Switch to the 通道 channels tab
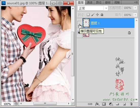Viewport: 140px width, 108px height. click(x=90, y=3)
